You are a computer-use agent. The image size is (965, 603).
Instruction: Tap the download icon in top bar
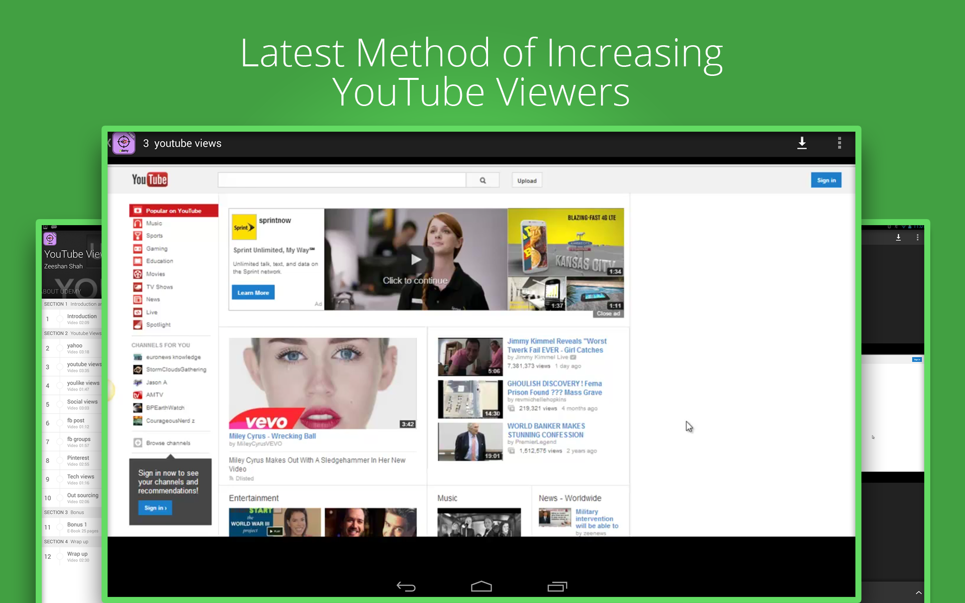(x=802, y=143)
